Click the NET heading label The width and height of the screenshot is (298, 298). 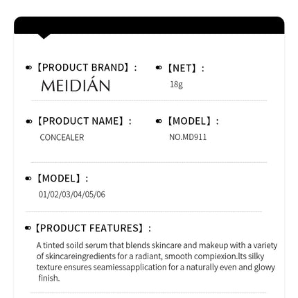point(186,68)
